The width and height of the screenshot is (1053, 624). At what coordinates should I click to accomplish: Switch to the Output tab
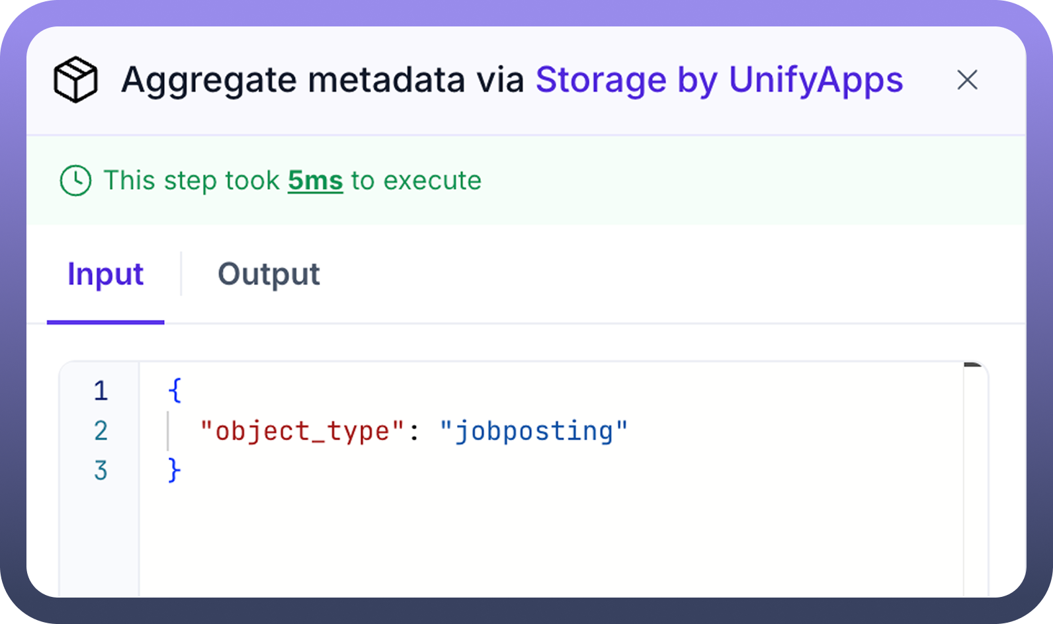[x=269, y=274]
